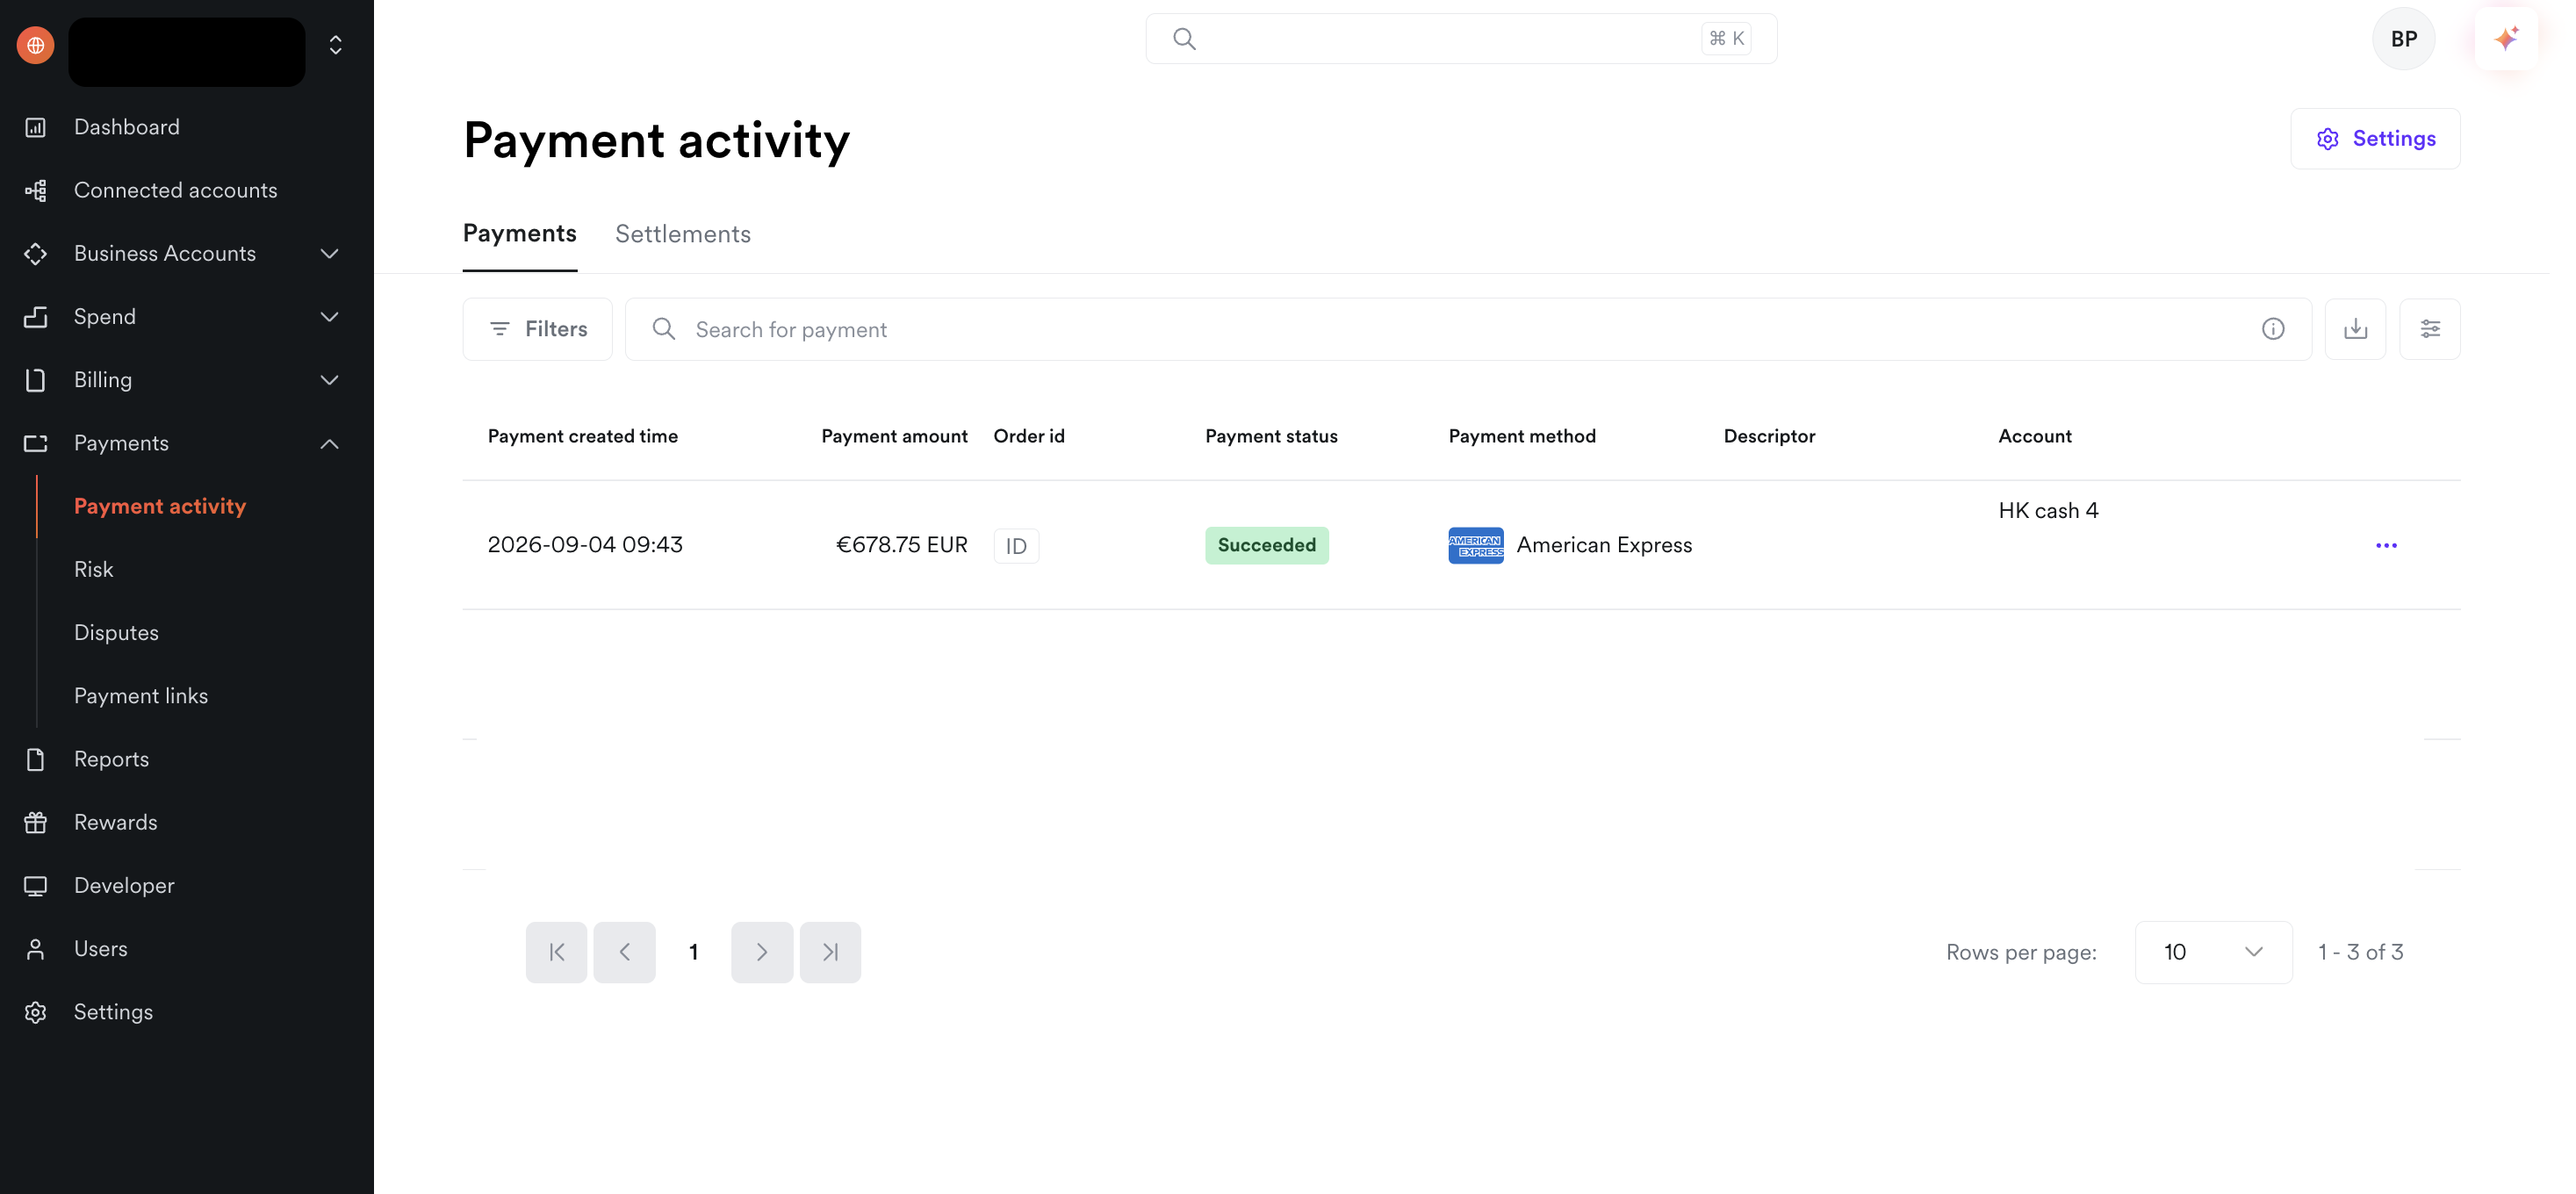This screenshot has width=2576, height=1194.
Task: Click the BP user avatar
Action: pos(2404,39)
